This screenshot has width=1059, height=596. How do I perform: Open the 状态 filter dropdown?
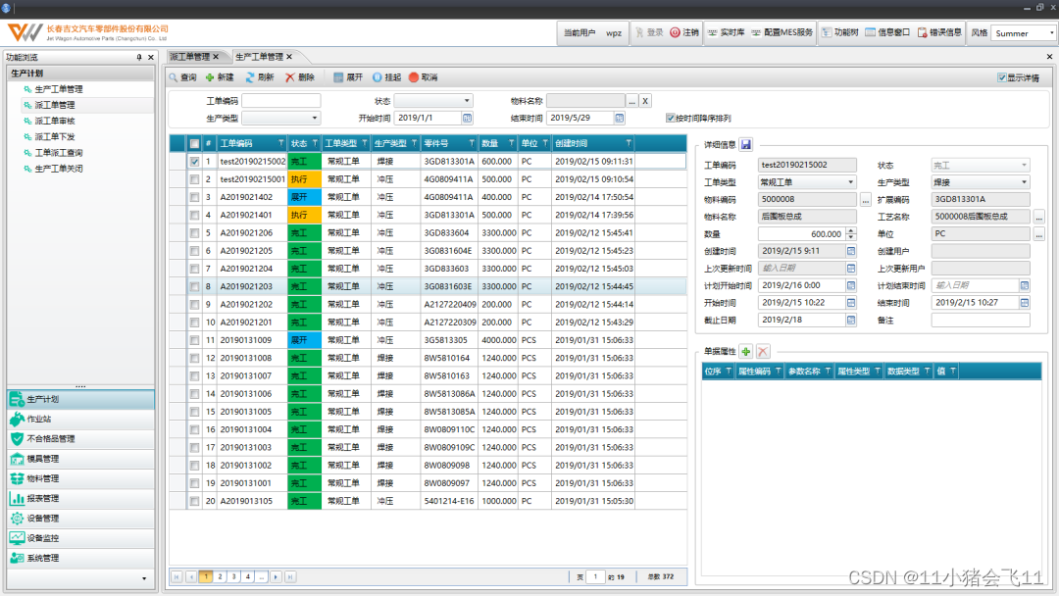[467, 101]
